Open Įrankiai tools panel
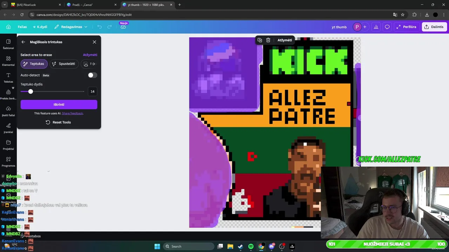Screen dimensions: 449x252 [8, 128]
